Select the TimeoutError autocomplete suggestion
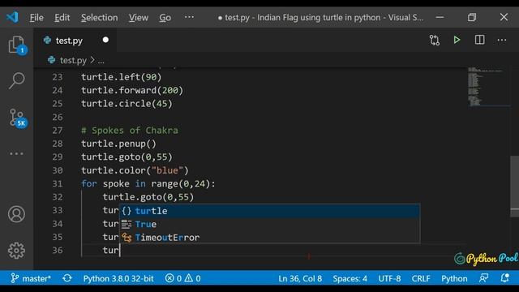519x292 pixels. (x=270, y=238)
